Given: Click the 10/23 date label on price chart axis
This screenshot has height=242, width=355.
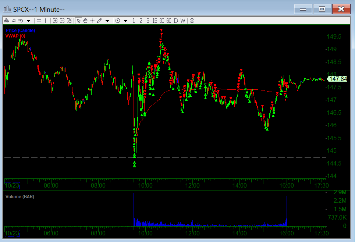Looking at the screenshot, I should (x=12, y=186).
